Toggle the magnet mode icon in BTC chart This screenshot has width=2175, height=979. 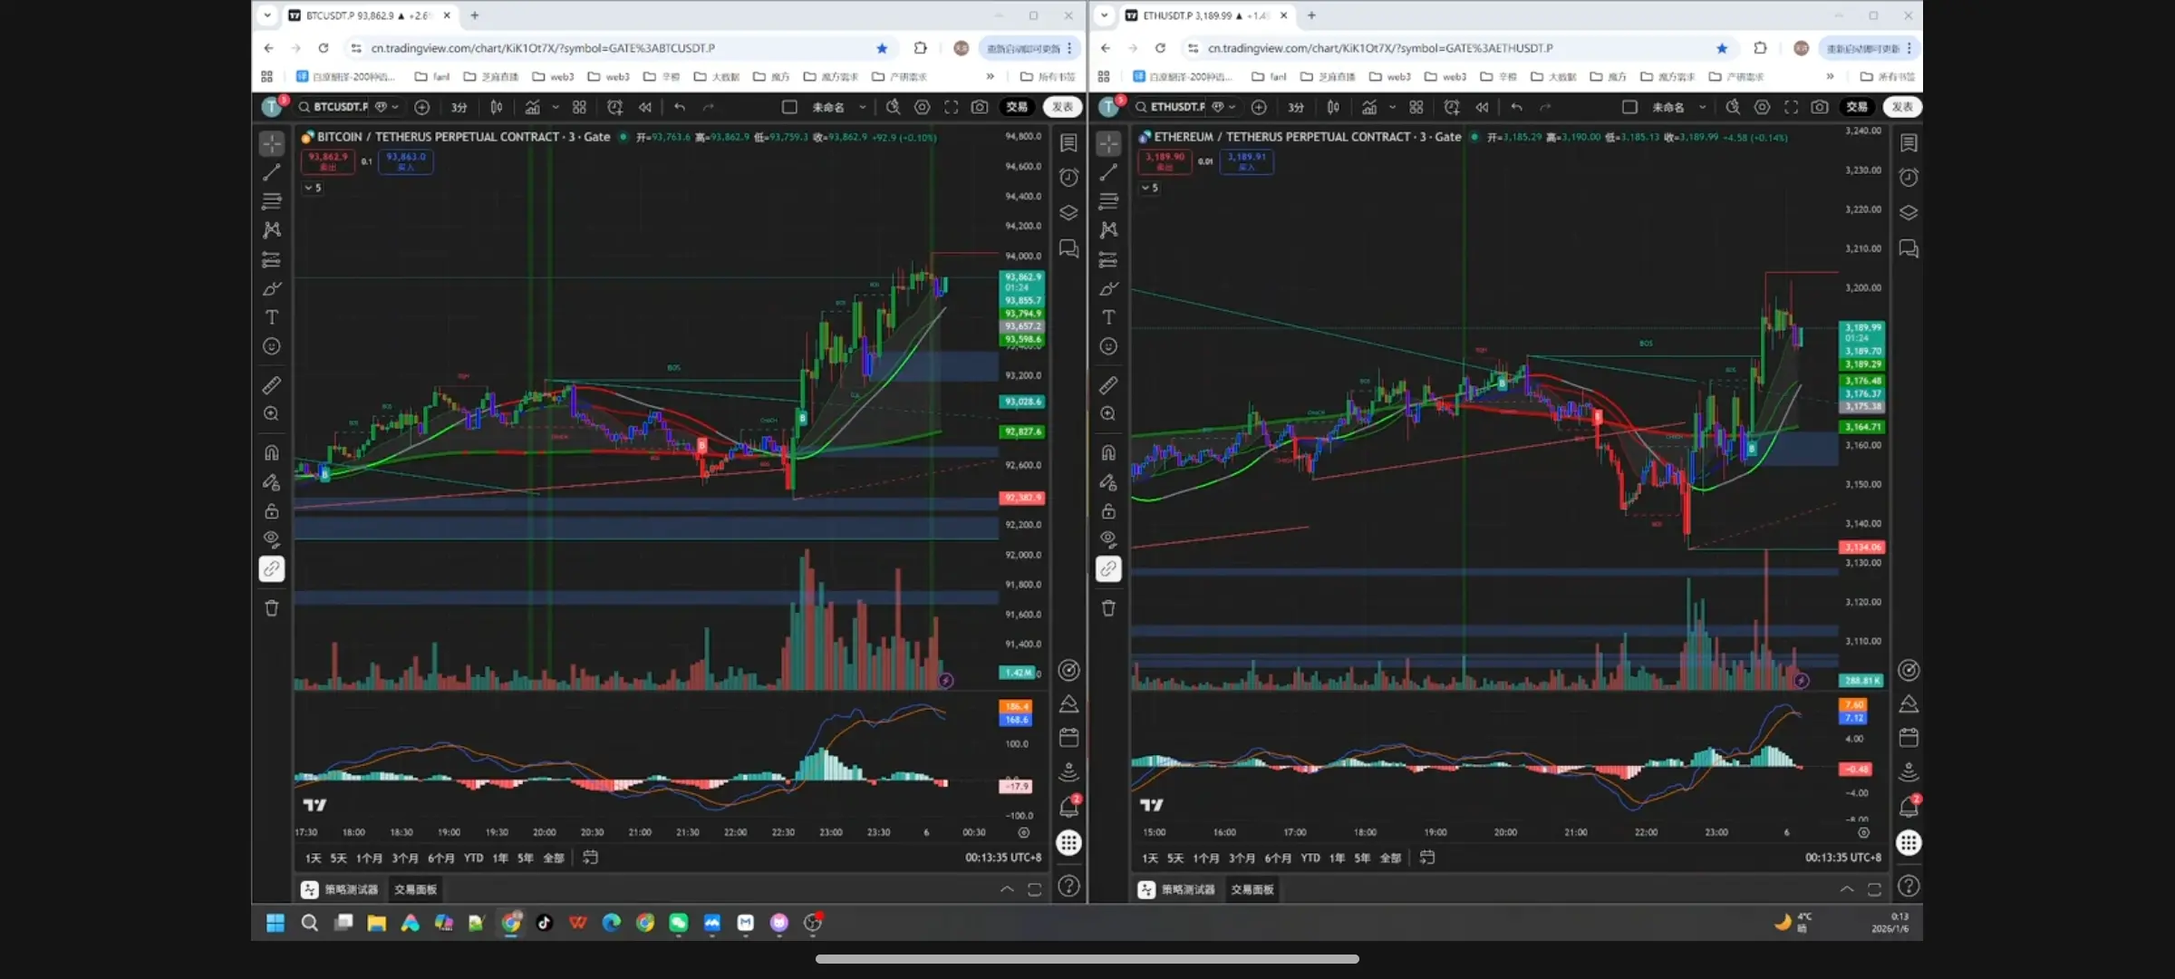click(x=271, y=452)
